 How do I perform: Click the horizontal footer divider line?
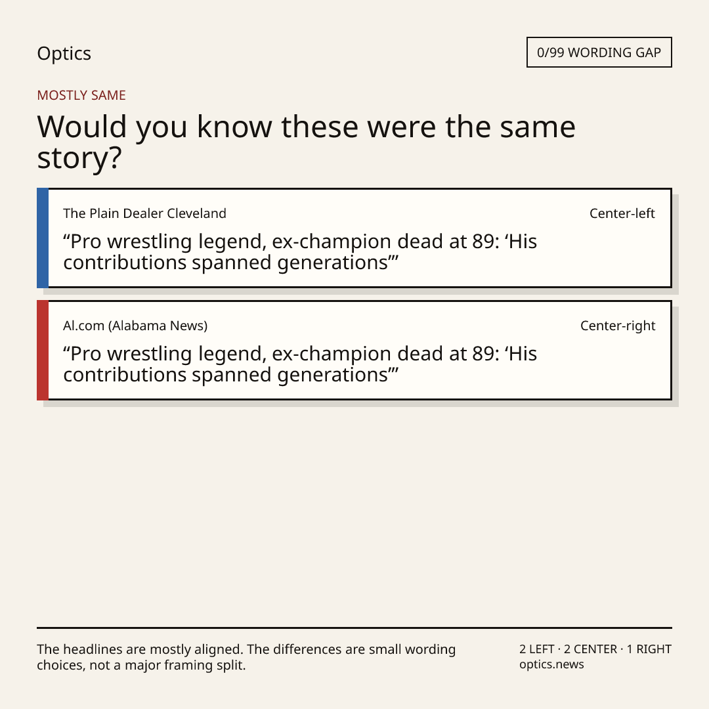(354, 628)
